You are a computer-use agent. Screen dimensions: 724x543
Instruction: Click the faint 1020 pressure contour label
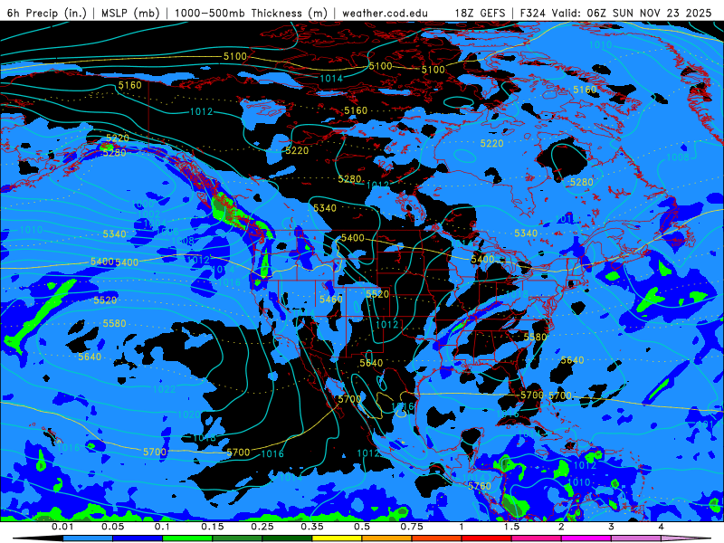click(189, 414)
